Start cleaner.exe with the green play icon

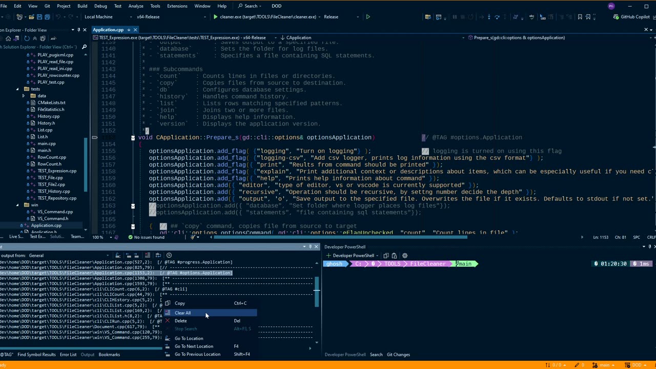point(215,17)
